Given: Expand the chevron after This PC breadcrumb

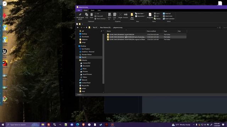Looking at the screenshot, I should tap(99, 28).
